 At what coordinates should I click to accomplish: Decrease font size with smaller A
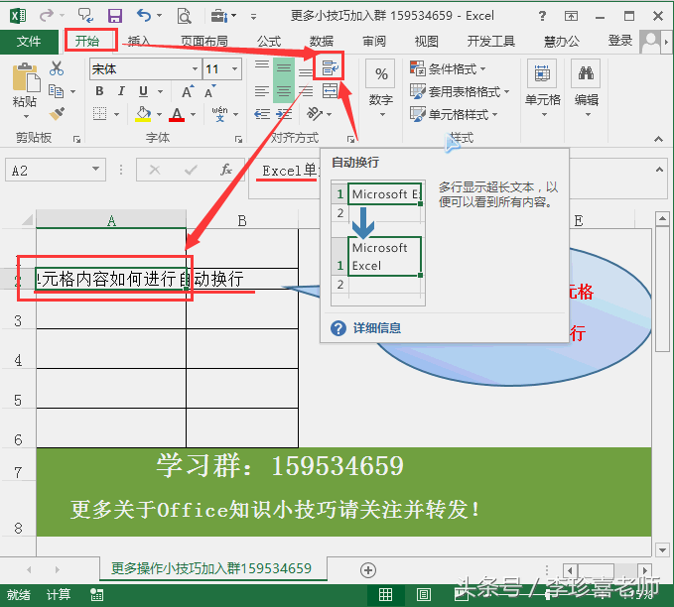pos(210,91)
